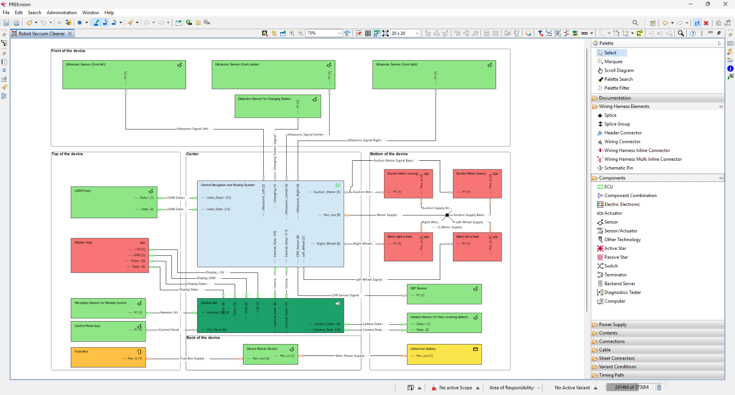Expand the Contents palette drawer
Image resolution: width=735 pixels, height=395 pixels.
(x=658, y=333)
